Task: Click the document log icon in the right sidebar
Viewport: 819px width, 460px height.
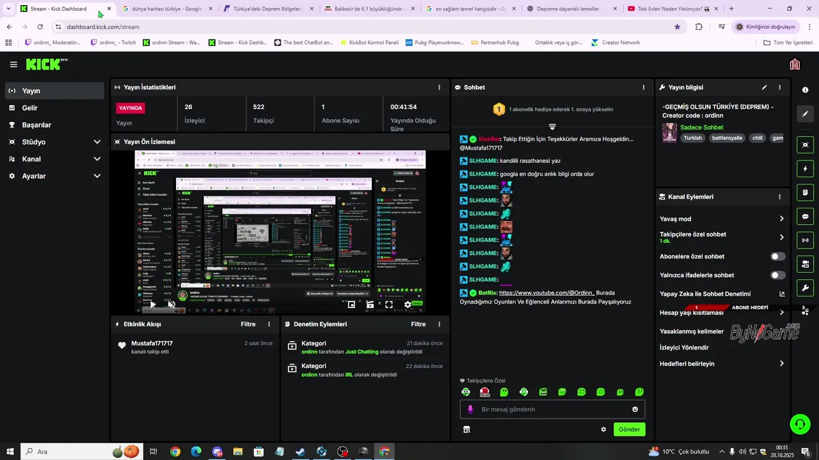Action: (805, 192)
